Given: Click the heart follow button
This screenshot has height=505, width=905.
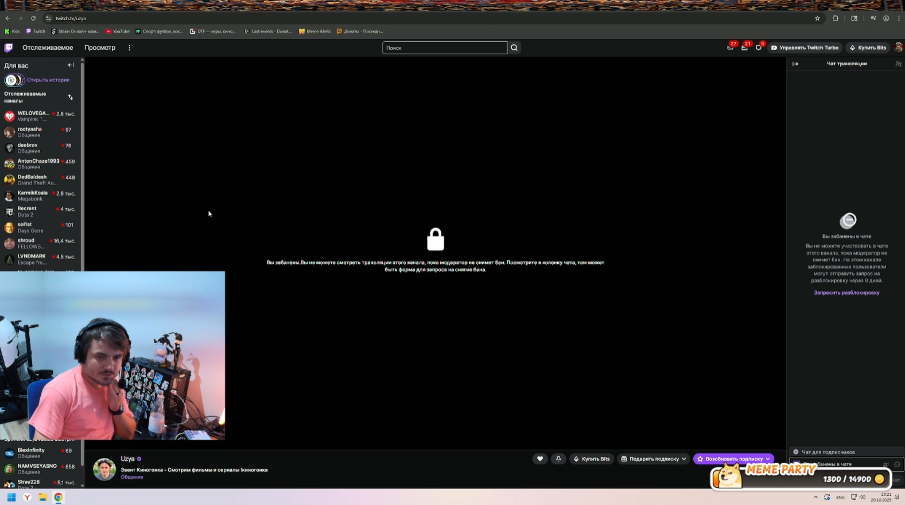Looking at the screenshot, I should (540, 459).
